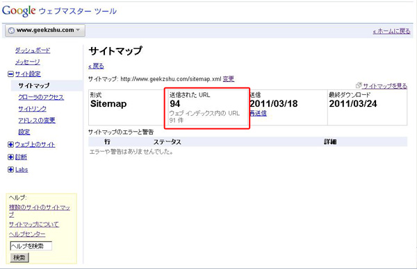The width and height of the screenshot is (417, 269).
Task: Select the 2011/03/18 submission date
Action: [273, 104]
